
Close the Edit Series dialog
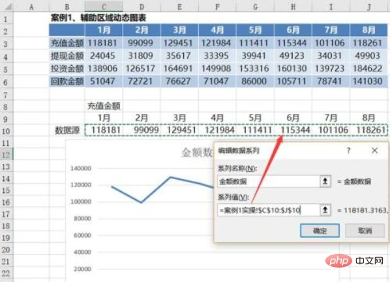click(374, 150)
